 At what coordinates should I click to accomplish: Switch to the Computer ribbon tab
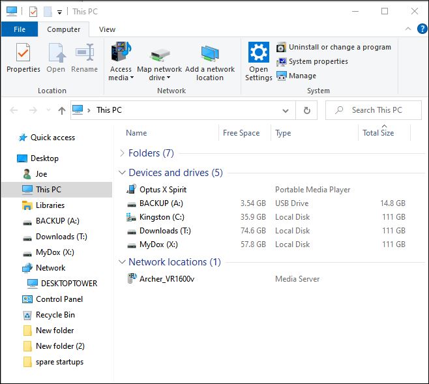63,29
